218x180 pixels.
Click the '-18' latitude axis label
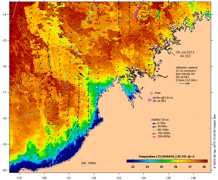pyautogui.click(x=4, y=118)
